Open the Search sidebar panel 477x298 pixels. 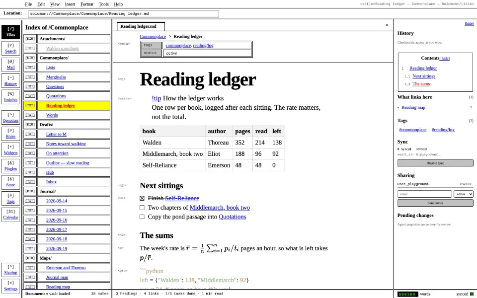coord(10,48)
